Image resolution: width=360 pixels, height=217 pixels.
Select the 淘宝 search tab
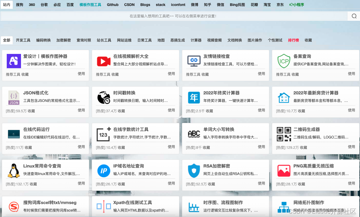click(x=267, y=5)
